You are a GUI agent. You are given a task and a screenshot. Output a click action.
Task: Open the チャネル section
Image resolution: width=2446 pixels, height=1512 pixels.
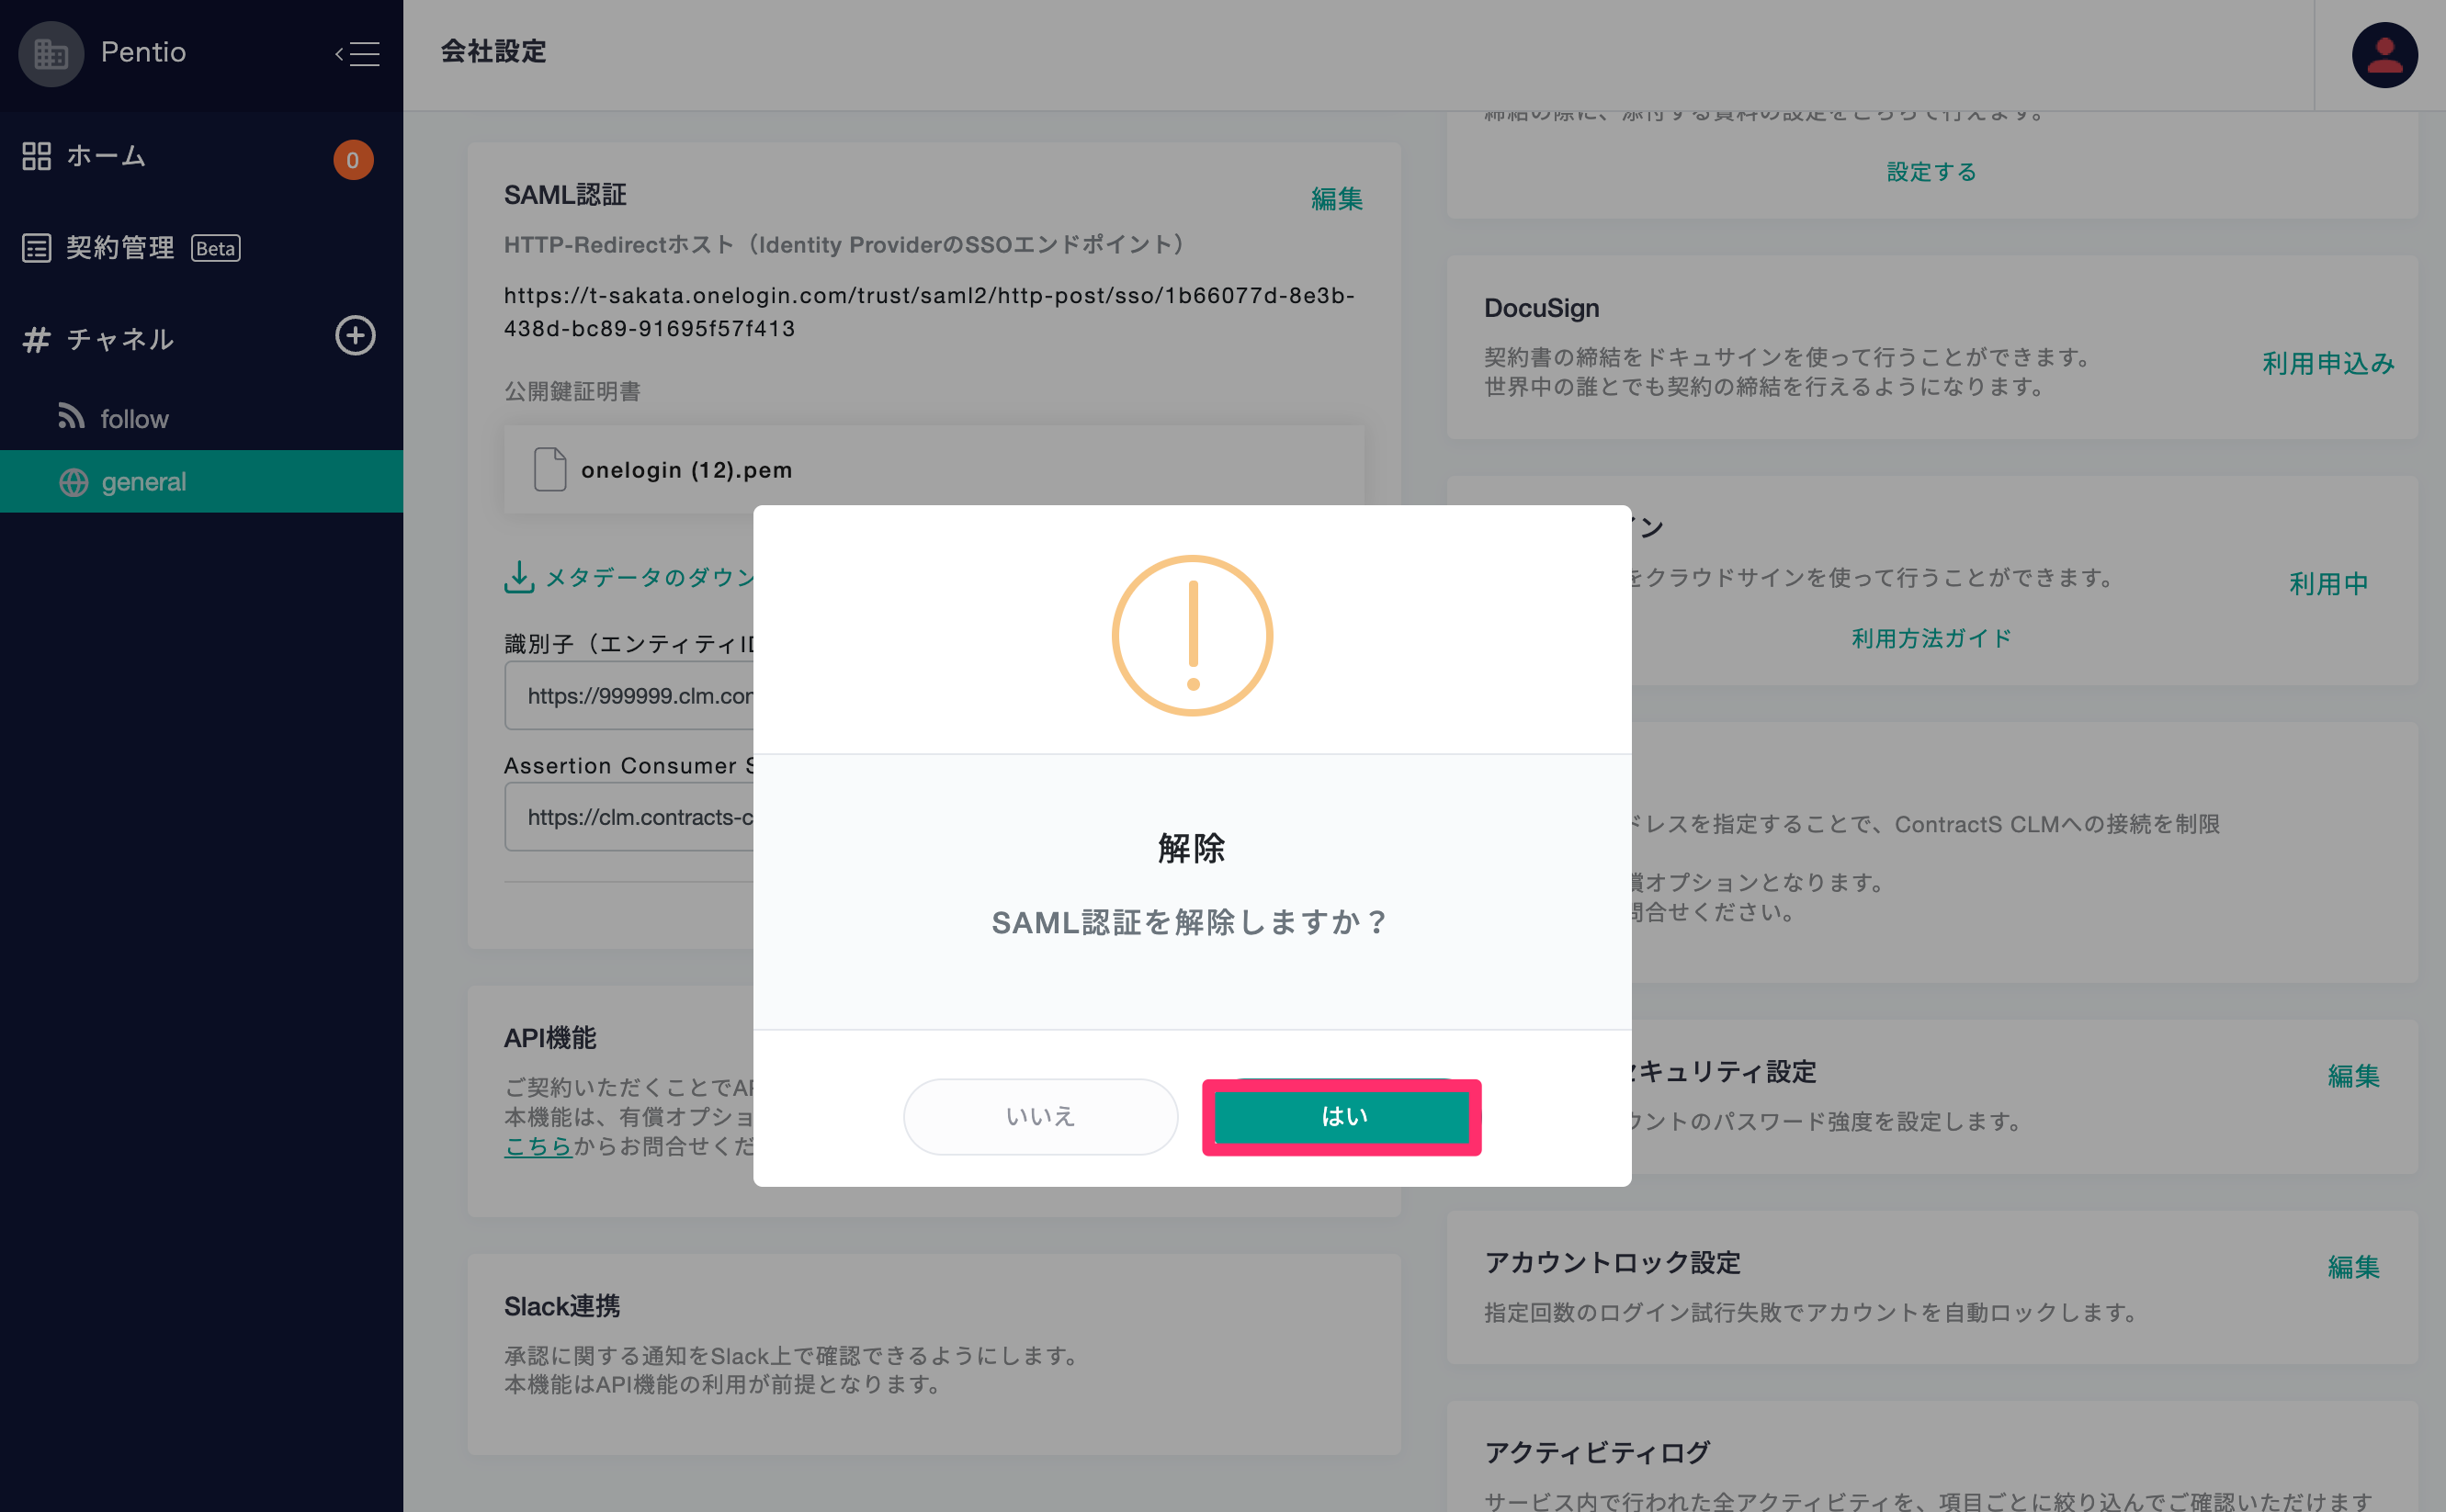click(120, 339)
